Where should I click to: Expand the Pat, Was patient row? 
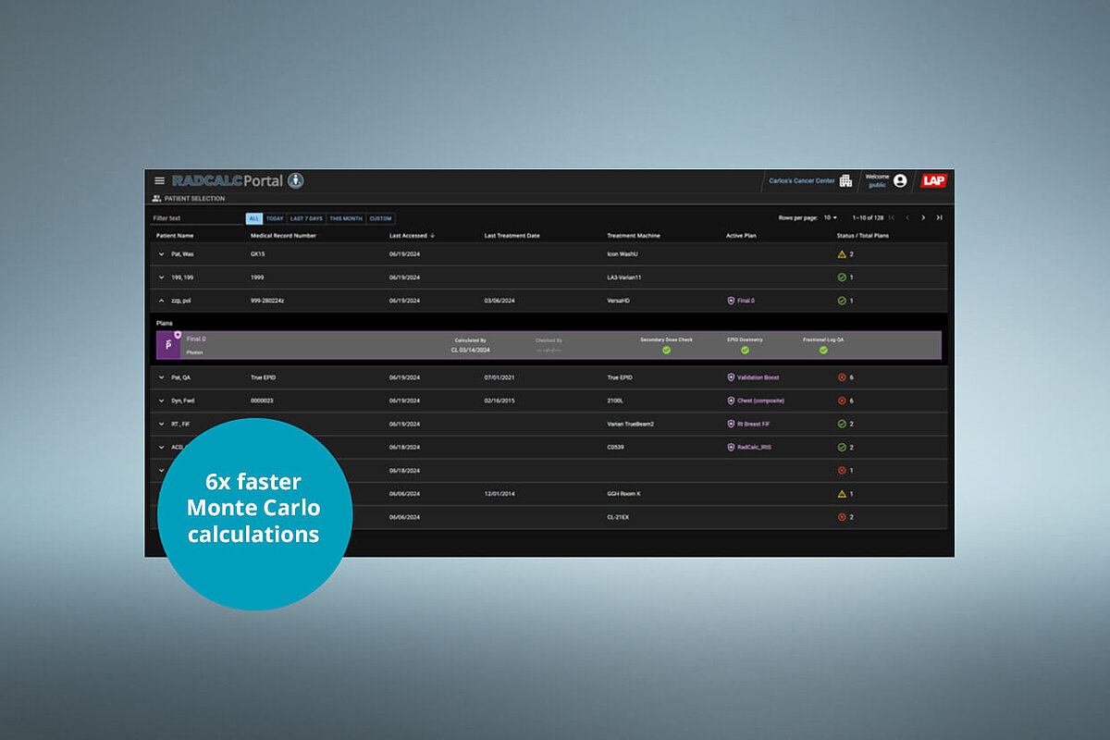pos(162,253)
